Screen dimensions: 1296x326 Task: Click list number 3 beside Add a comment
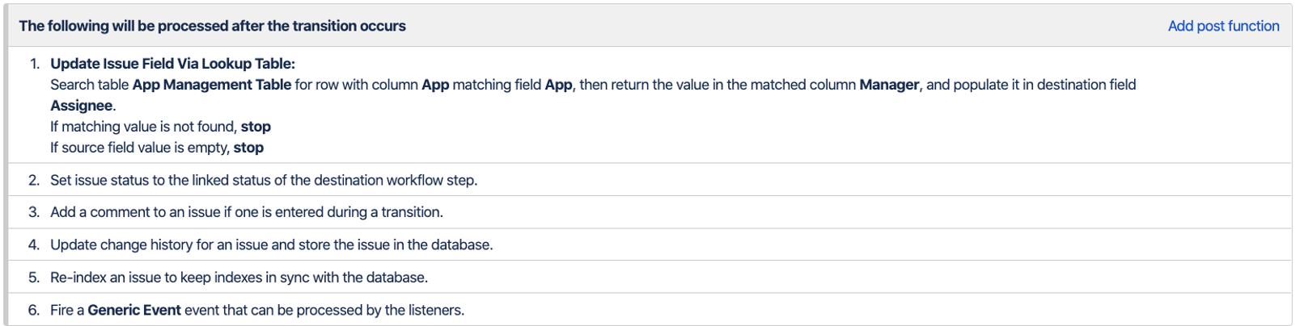coord(34,212)
